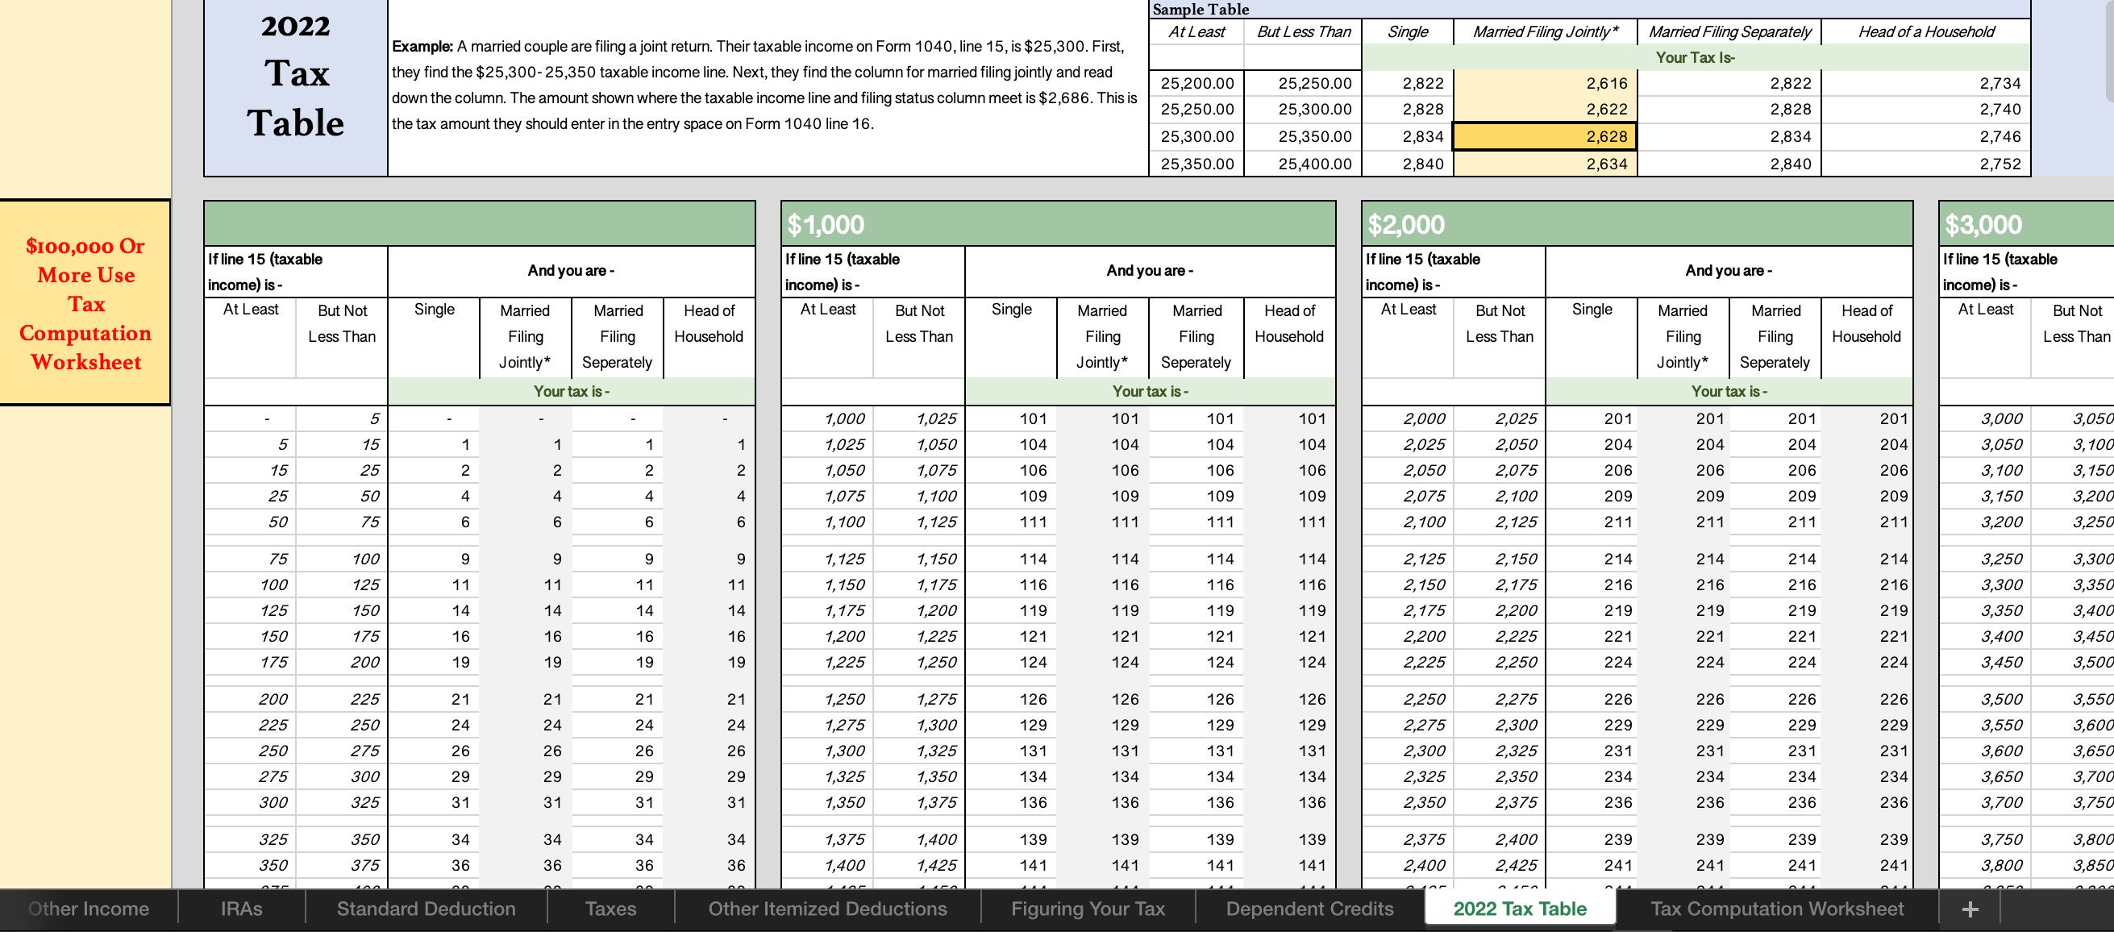Click the $100,000 Or More Use Tax Computation Worksheet note

[85, 305]
